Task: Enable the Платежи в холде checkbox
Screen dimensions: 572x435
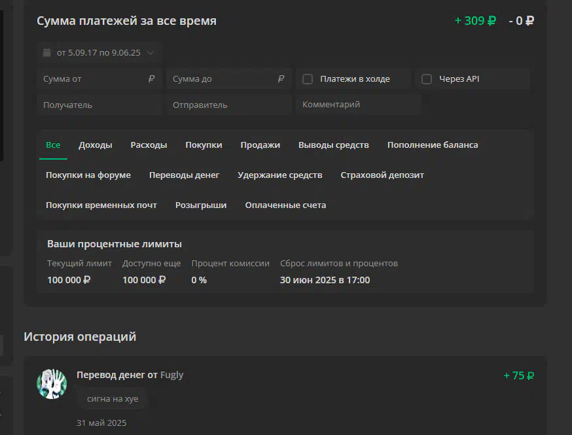Action: coord(308,78)
